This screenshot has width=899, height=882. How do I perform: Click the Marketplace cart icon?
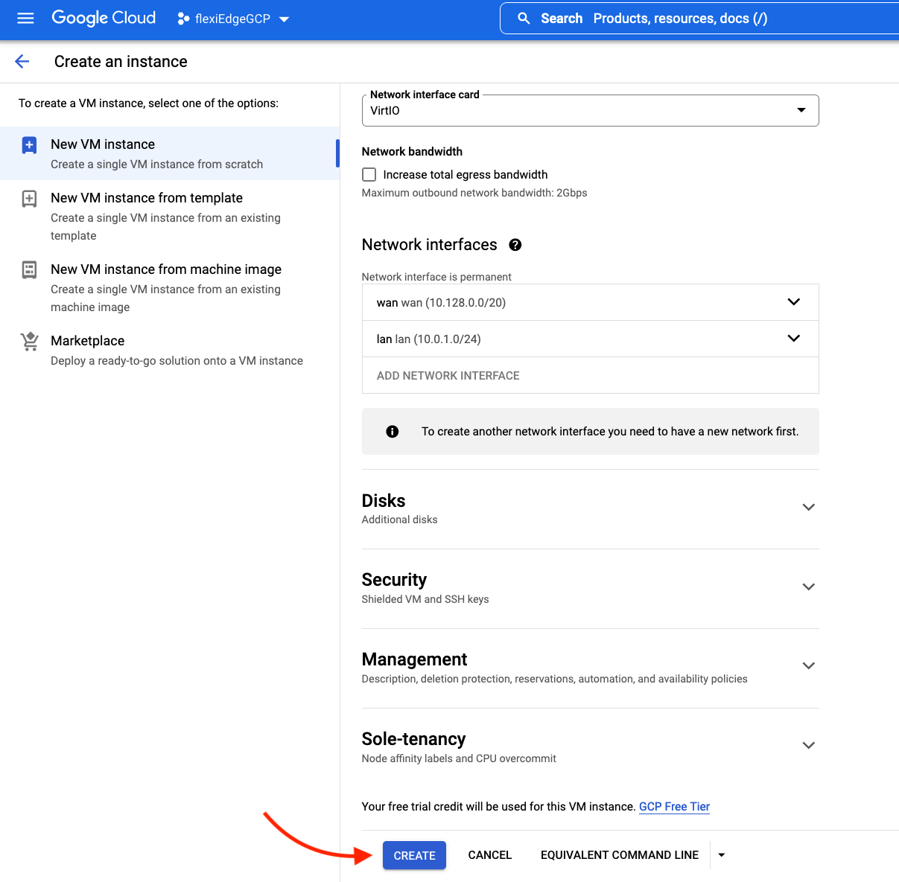pos(29,342)
